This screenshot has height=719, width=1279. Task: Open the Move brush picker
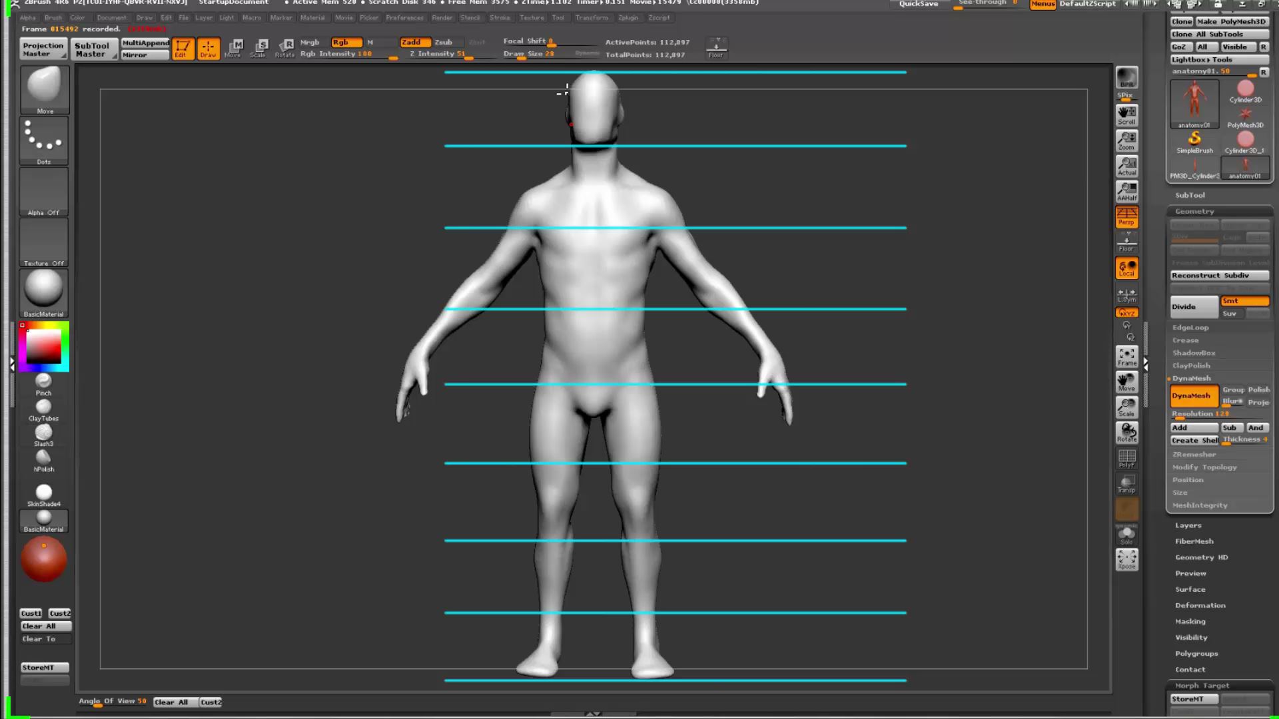[x=44, y=90]
